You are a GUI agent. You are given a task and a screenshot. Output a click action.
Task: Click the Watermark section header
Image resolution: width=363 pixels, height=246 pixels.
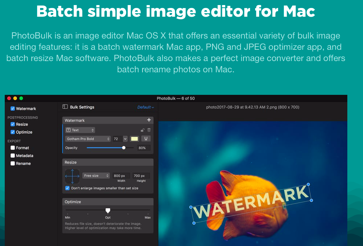tap(108, 120)
